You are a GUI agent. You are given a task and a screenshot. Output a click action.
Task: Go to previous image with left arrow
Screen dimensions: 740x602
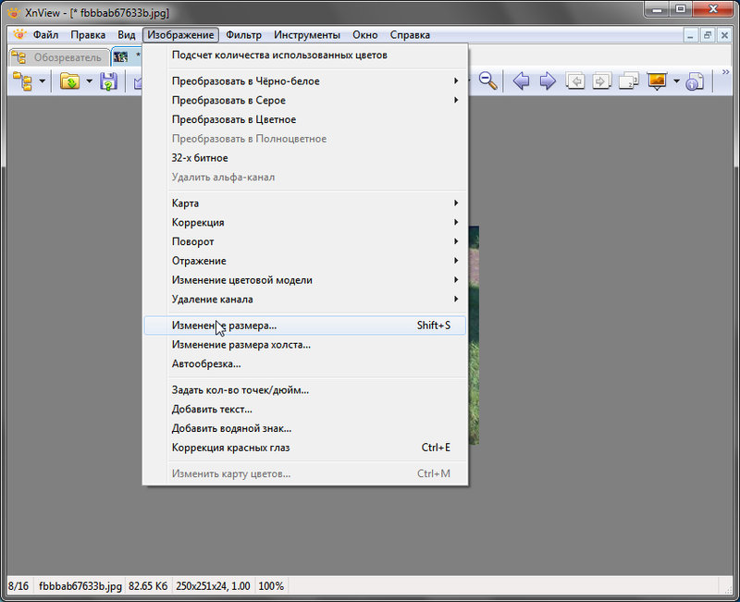521,80
